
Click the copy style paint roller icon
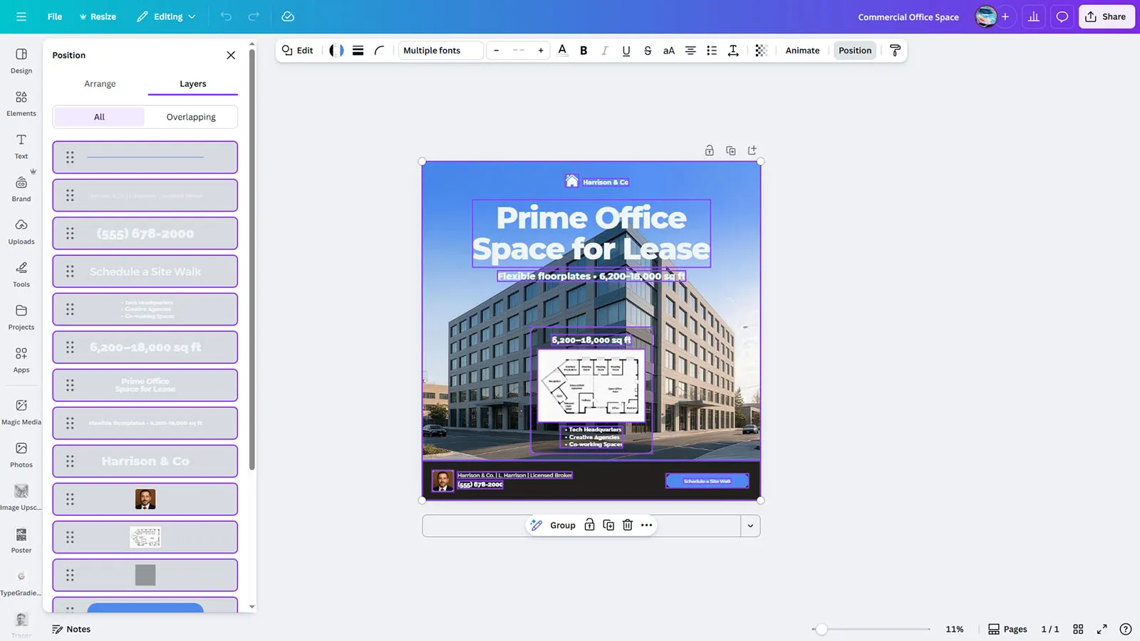point(895,51)
